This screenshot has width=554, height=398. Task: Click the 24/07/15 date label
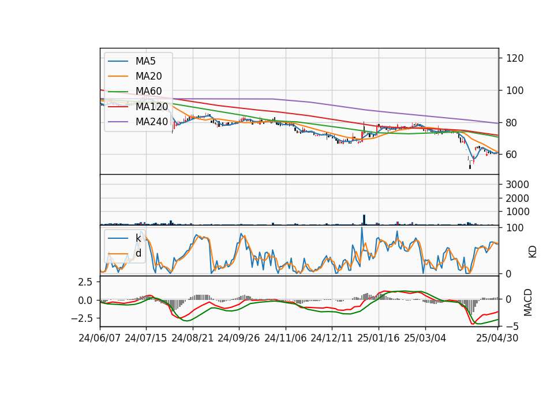[146, 338]
